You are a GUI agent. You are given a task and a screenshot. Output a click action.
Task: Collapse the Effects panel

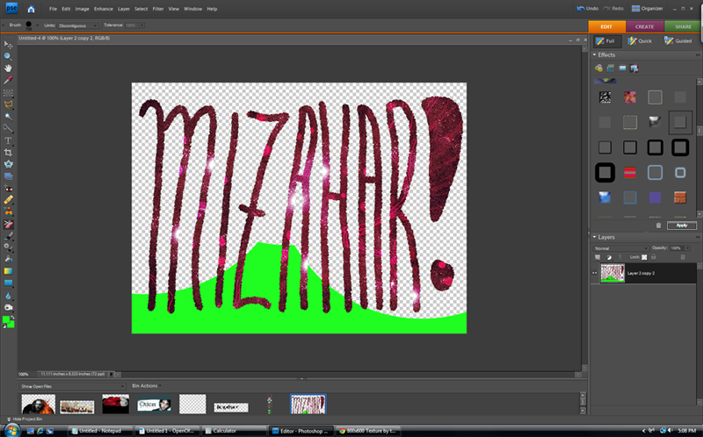point(595,55)
